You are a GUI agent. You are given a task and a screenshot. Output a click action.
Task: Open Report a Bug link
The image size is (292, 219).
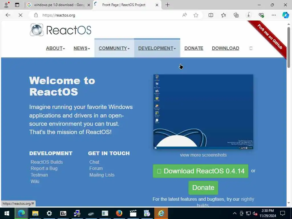tap(44, 168)
